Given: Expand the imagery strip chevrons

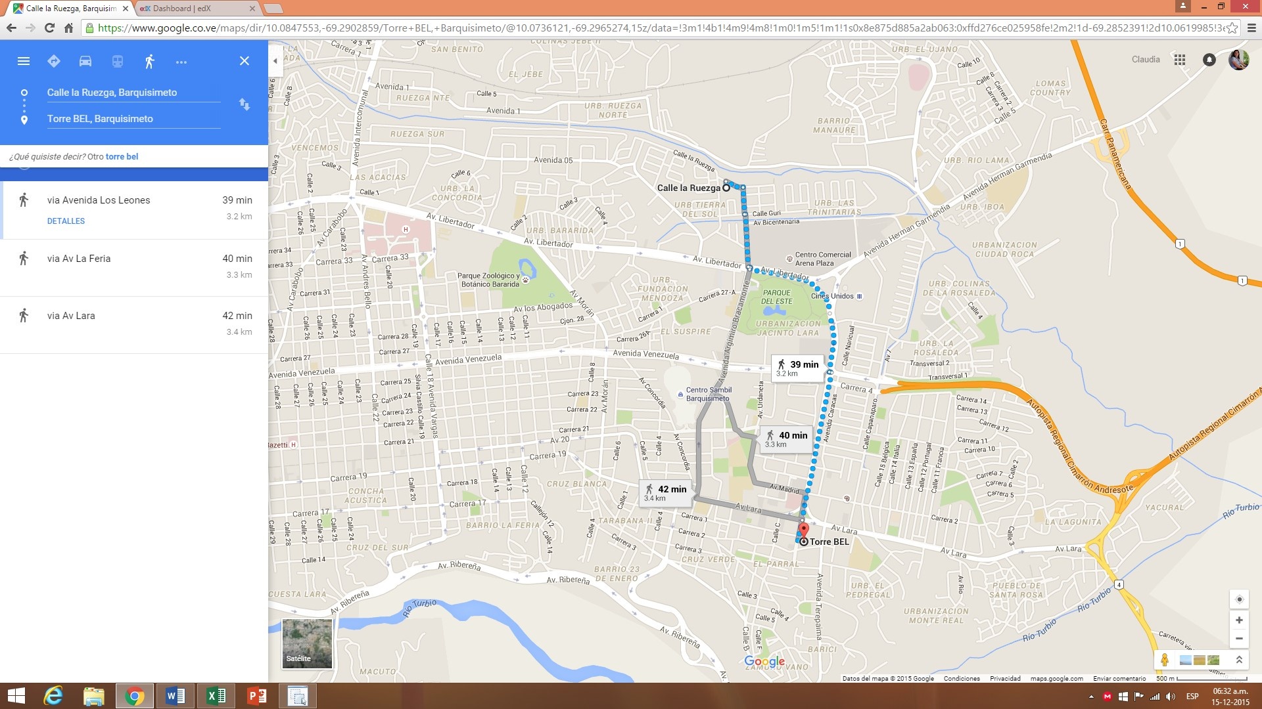Looking at the screenshot, I should coord(1239,660).
